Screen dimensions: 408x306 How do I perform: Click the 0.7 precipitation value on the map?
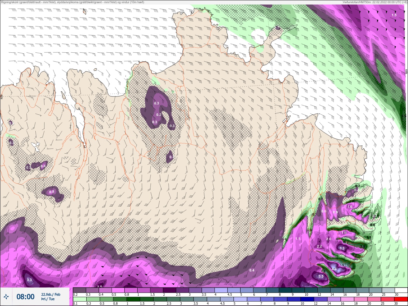coord(358,186)
